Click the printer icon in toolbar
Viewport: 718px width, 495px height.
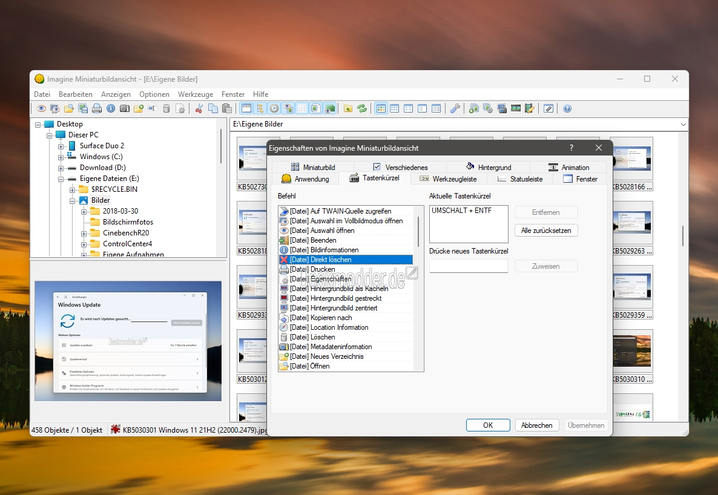97,108
